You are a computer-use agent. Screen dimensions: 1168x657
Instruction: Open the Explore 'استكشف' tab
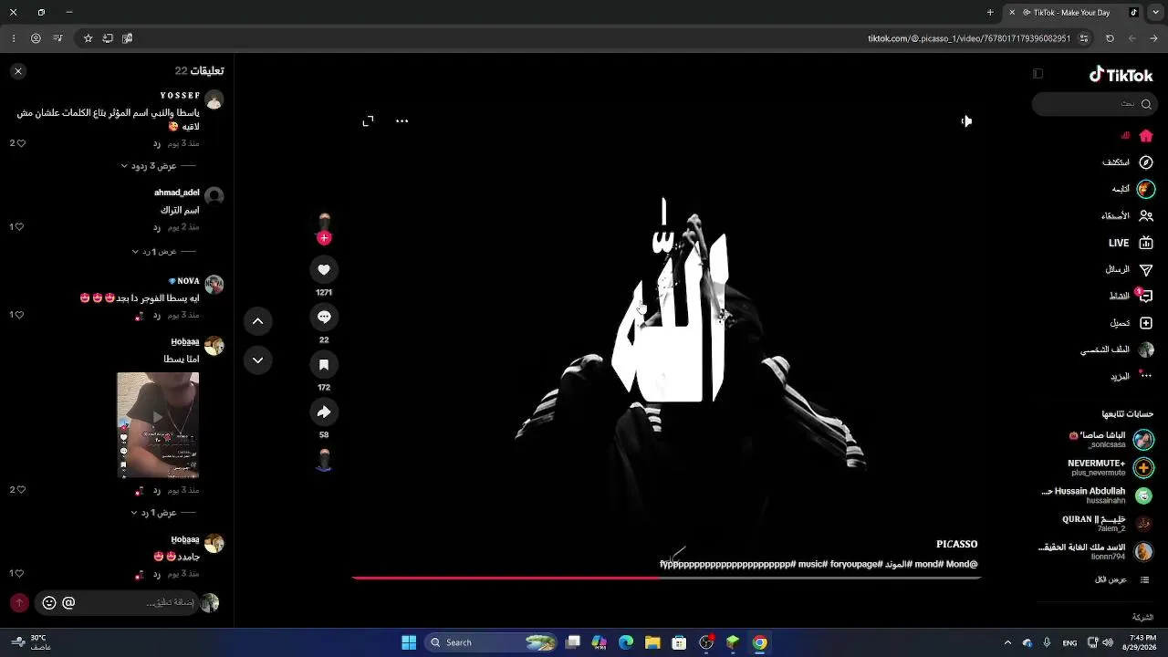pyautogui.click(x=1128, y=162)
